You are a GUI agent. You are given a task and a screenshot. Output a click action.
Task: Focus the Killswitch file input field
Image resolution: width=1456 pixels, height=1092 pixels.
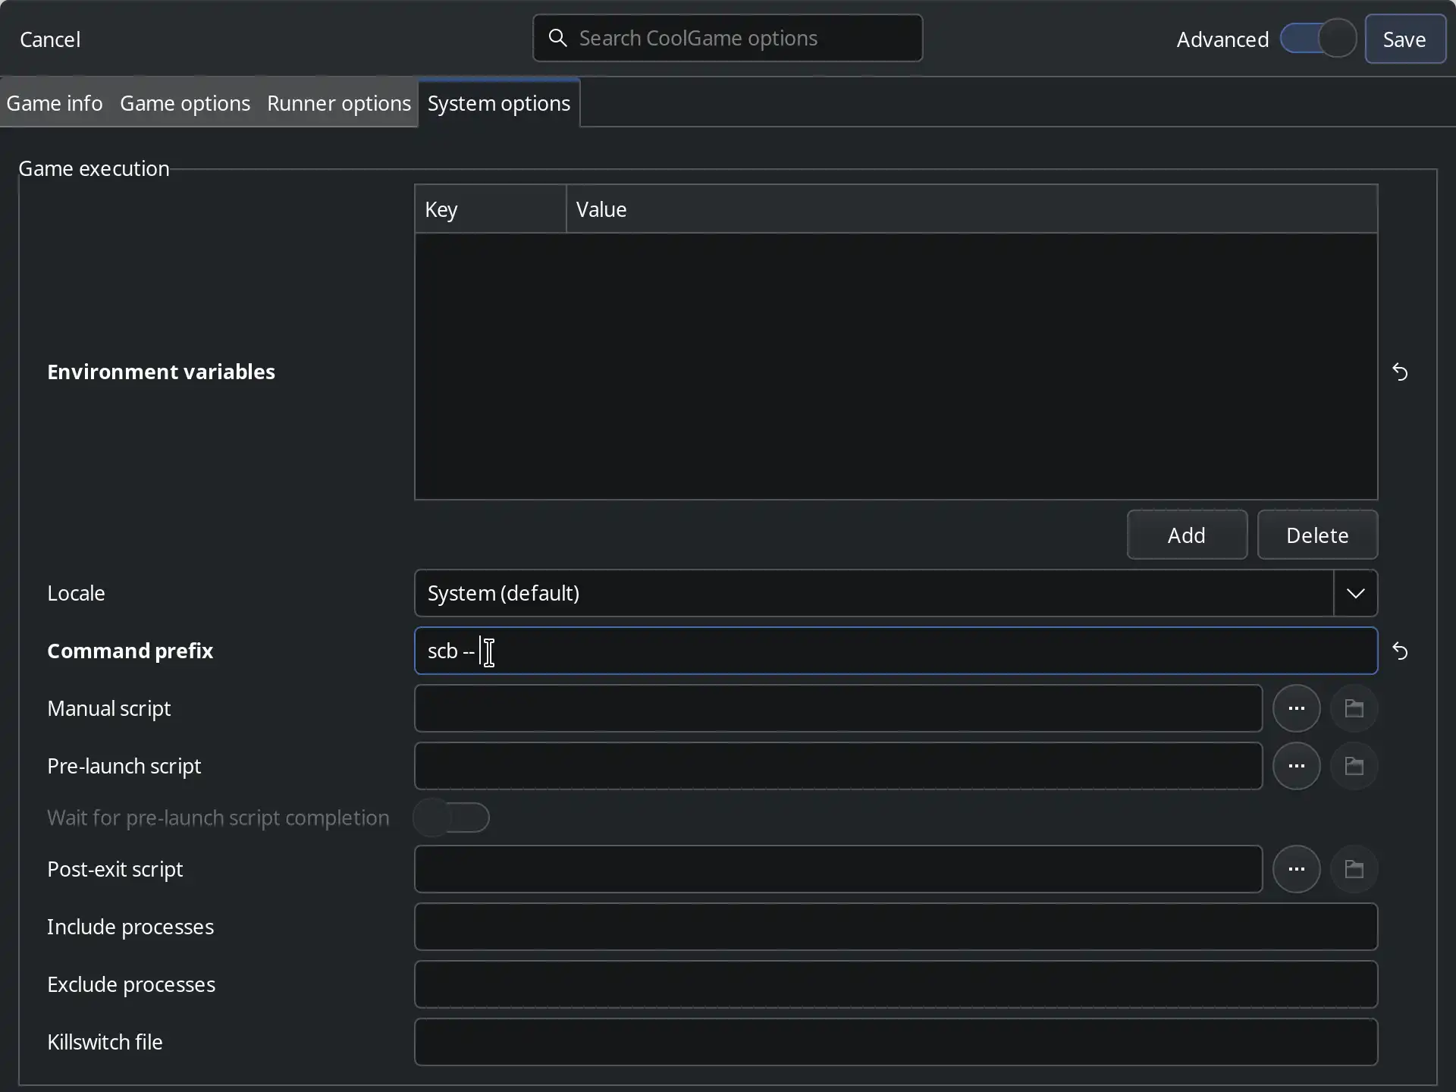point(895,1042)
